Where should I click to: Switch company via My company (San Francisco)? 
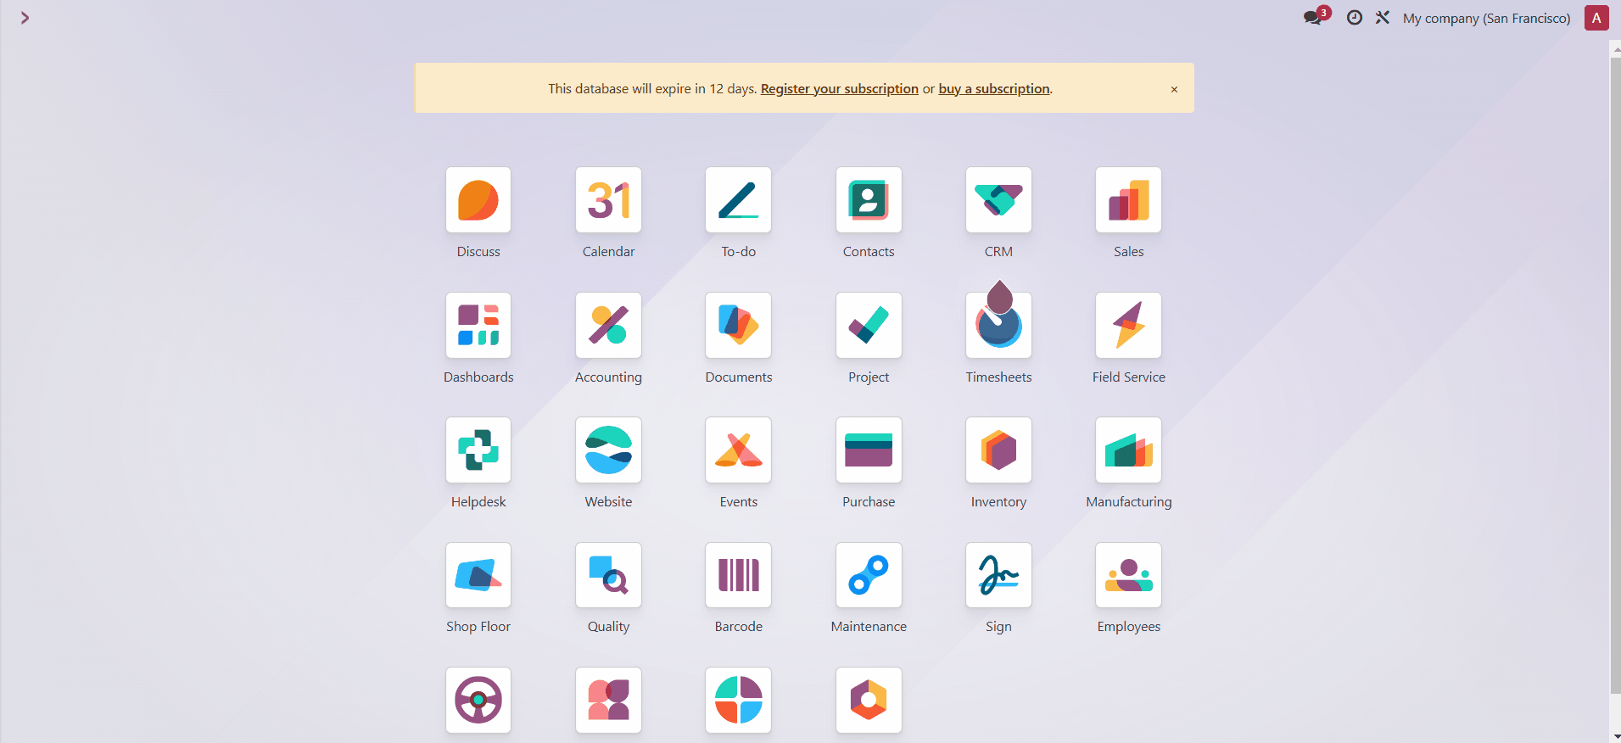1486,18
